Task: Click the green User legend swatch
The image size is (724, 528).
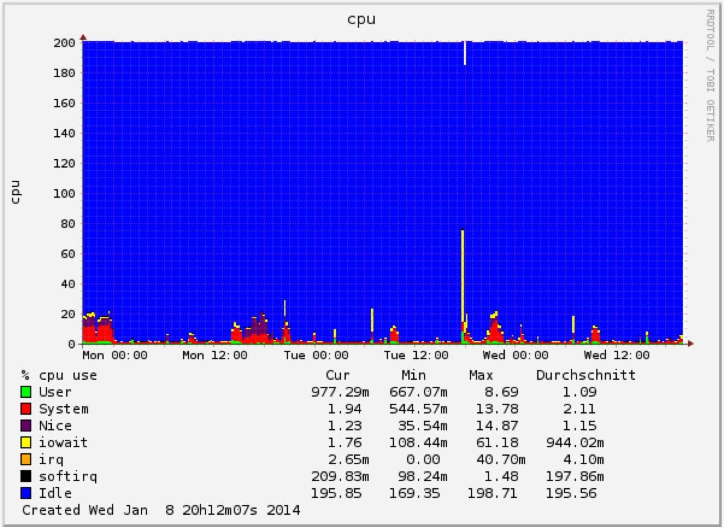Action: click(x=26, y=392)
